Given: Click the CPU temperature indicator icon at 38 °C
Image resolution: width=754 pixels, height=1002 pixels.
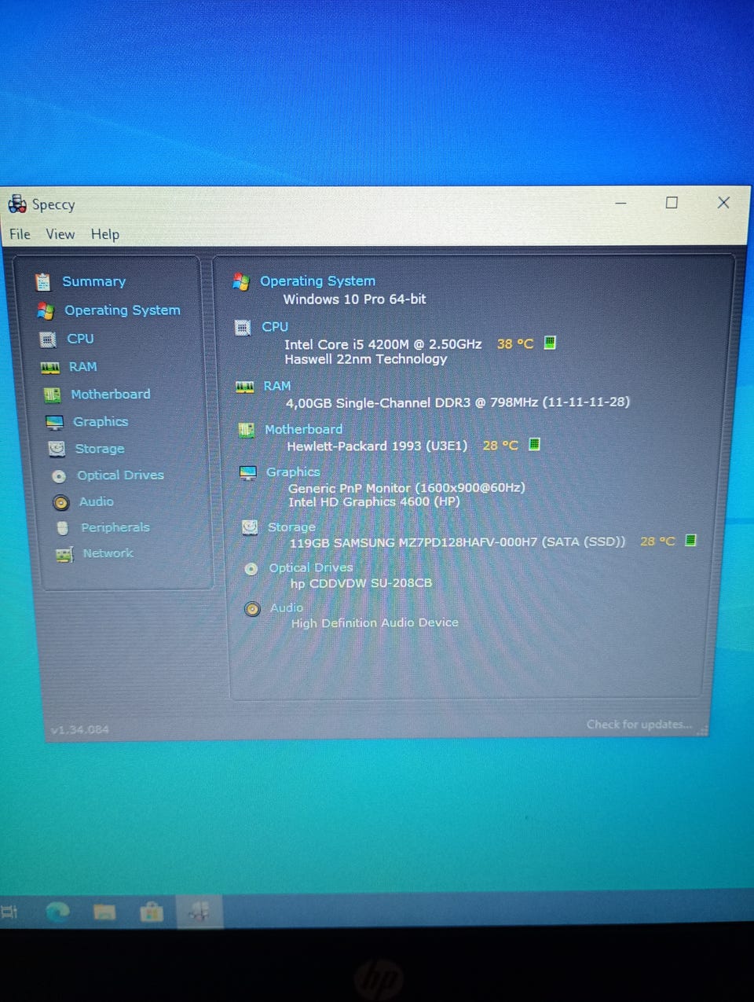Looking at the screenshot, I should pyautogui.click(x=550, y=343).
